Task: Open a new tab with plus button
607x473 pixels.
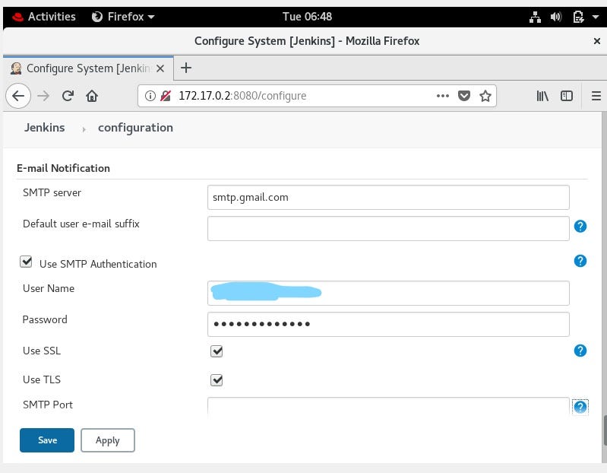Action: coord(186,68)
